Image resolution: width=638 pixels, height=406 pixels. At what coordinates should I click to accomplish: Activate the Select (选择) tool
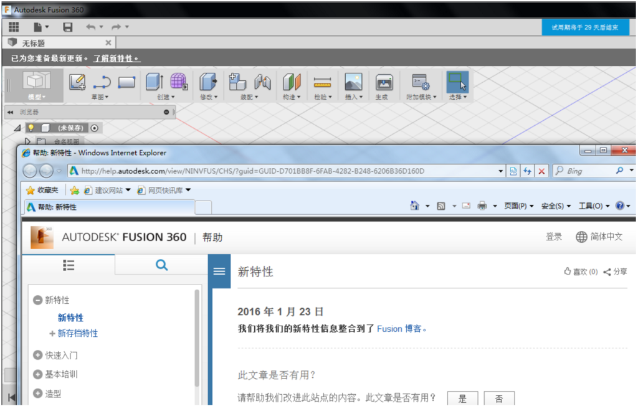pos(457,83)
